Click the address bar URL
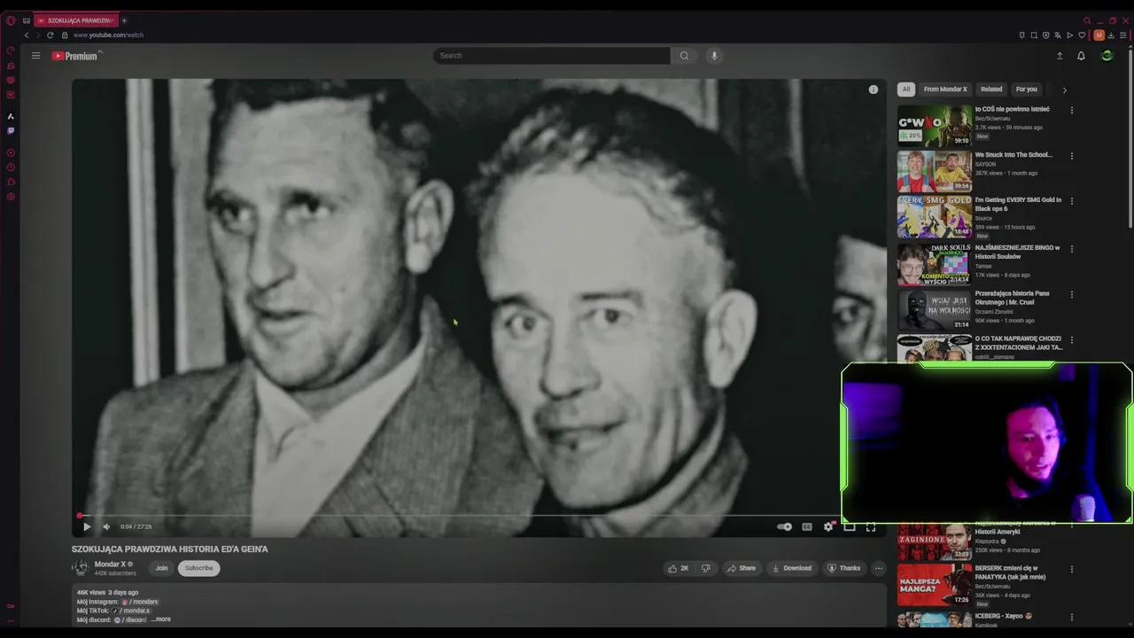 [x=108, y=35]
